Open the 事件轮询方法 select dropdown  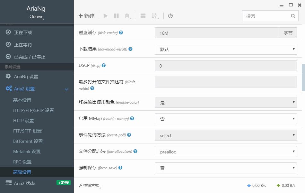tap(226, 135)
